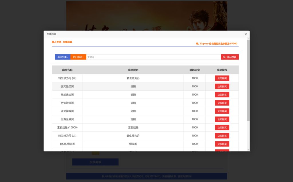Click the 消耗元宝 column header
Viewport: 293px width, 182px height.
pos(195,70)
